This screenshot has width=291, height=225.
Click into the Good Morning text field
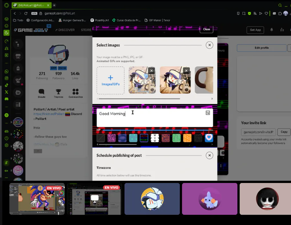155,118
